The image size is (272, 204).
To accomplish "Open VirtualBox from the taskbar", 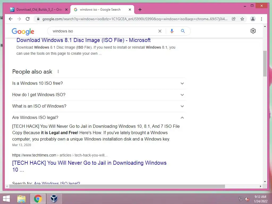I will click(x=54, y=199).
